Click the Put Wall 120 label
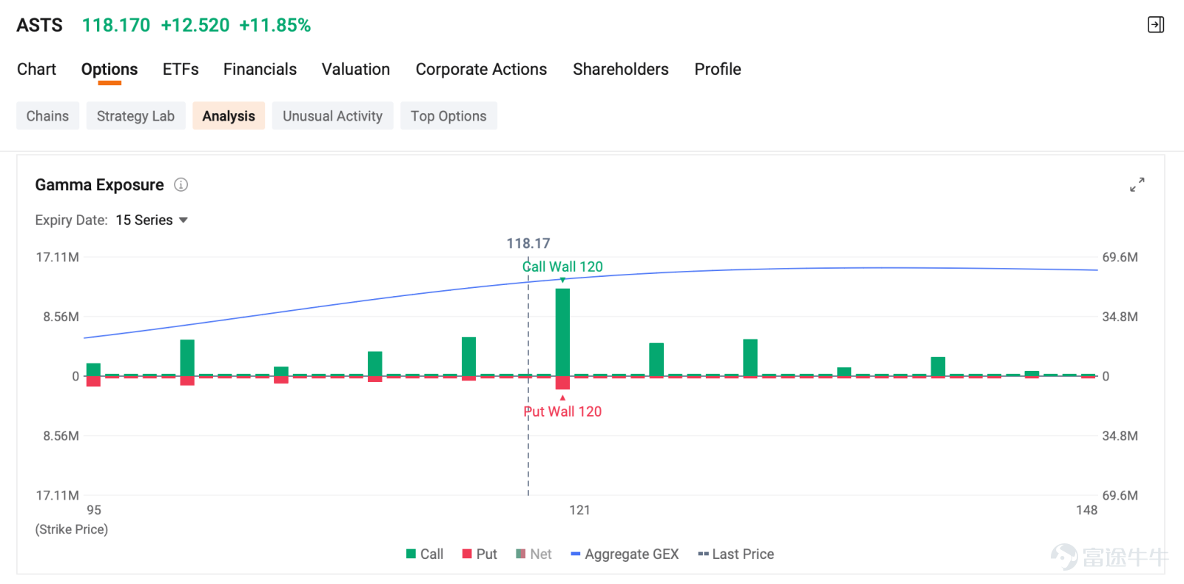The height and width of the screenshot is (584, 1184). tap(562, 412)
